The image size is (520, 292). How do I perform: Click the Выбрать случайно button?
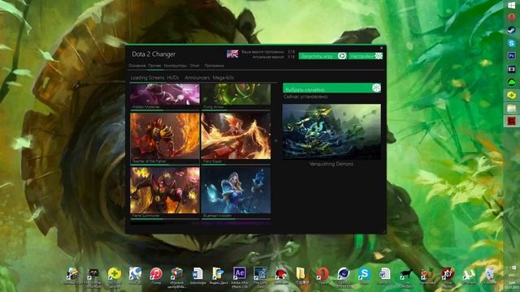click(331, 88)
